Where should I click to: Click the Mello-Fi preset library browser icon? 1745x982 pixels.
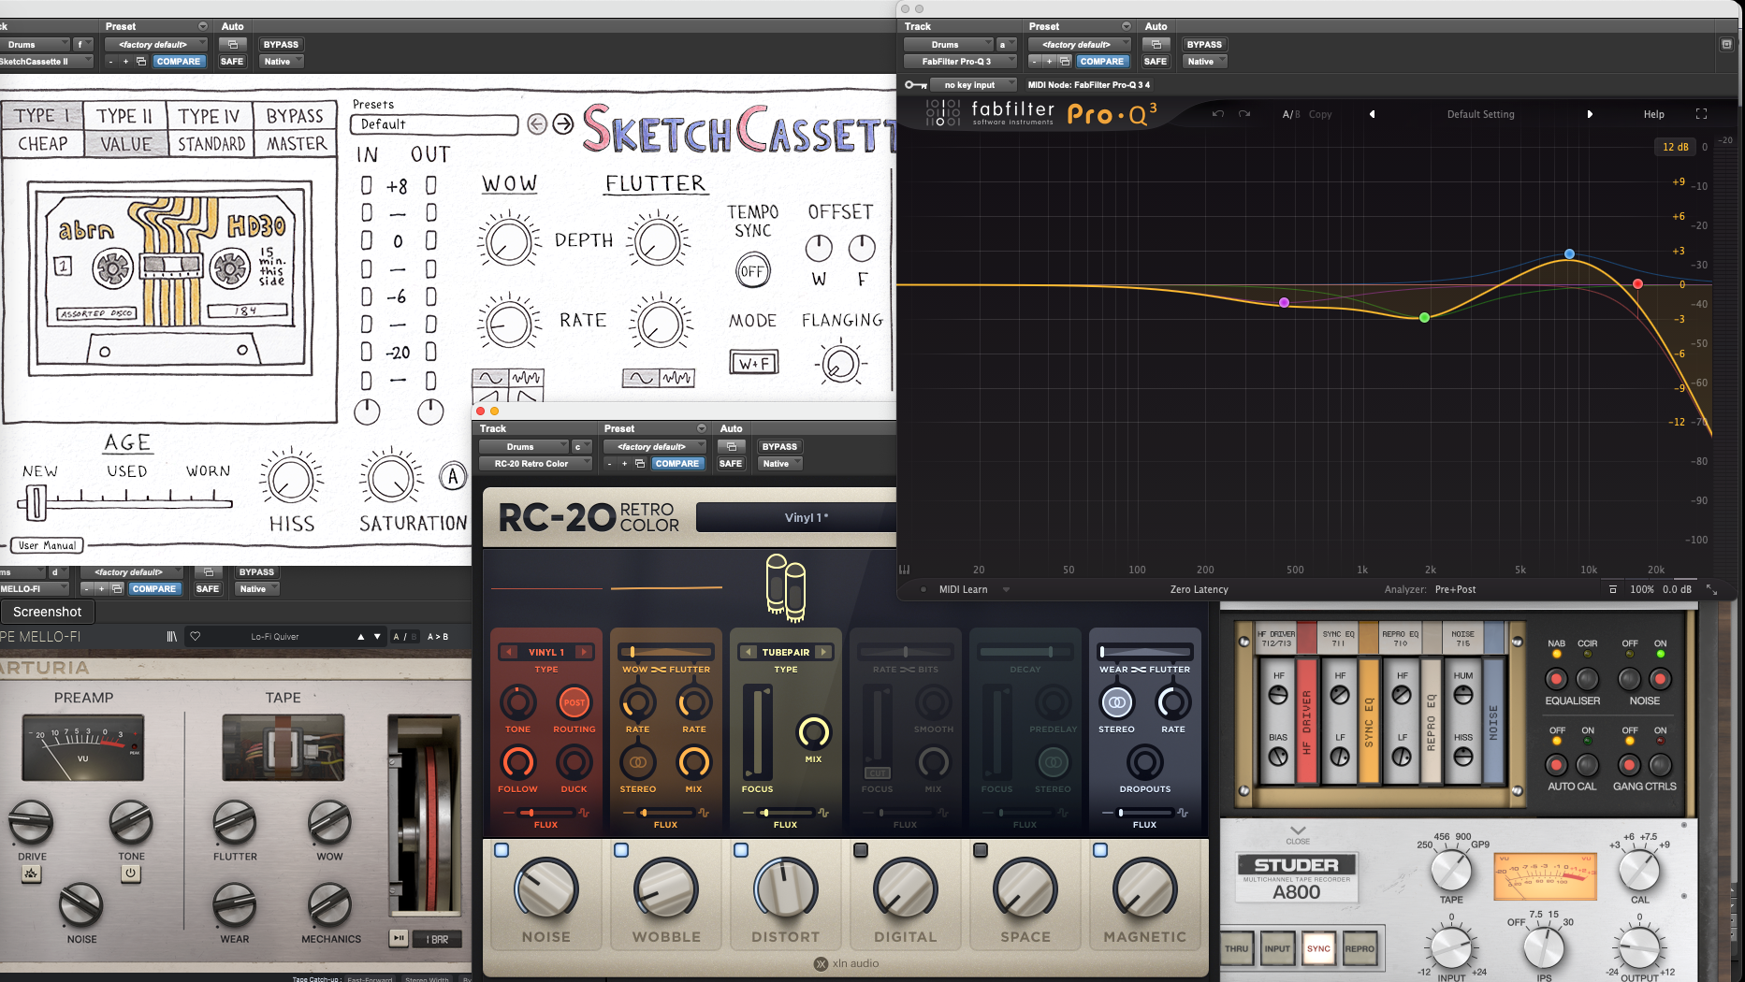172,637
